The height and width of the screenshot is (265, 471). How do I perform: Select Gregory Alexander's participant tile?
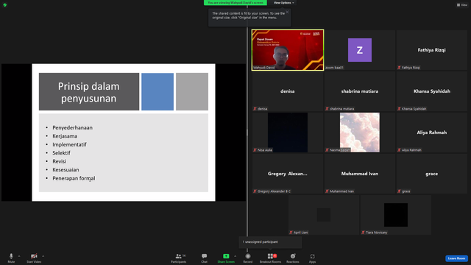[288, 174]
